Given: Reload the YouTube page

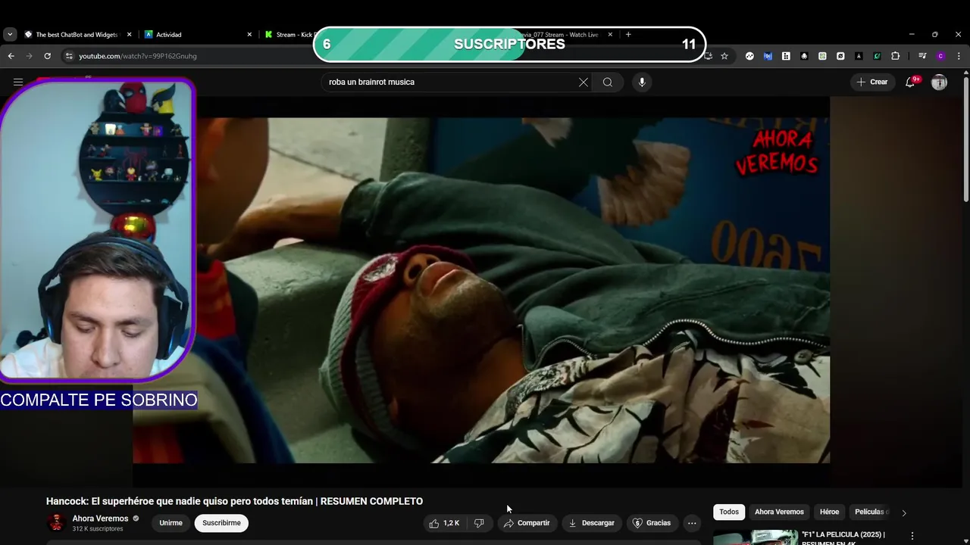Looking at the screenshot, I should (47, 56).
